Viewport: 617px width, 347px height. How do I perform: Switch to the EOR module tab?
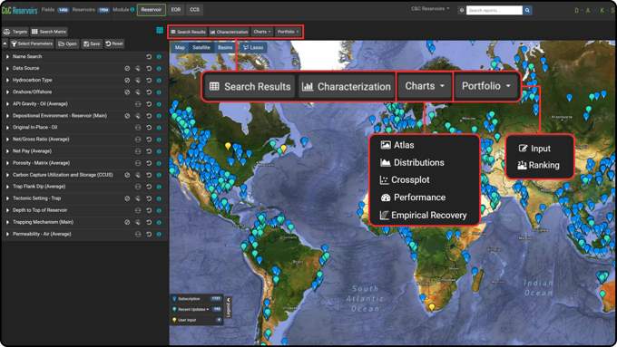tap(176, 10)
